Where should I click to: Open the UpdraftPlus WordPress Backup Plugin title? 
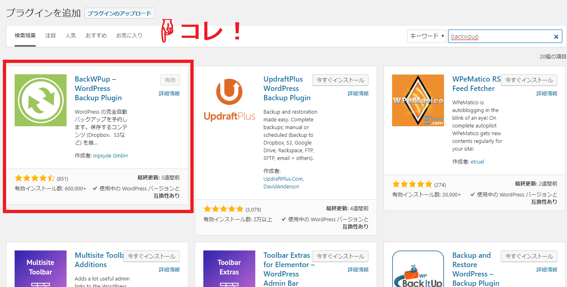[287, 88]
